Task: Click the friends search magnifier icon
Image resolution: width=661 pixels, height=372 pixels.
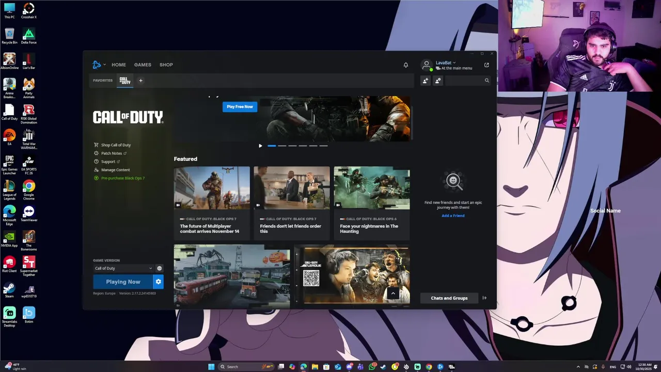Action: coord(486,81)
